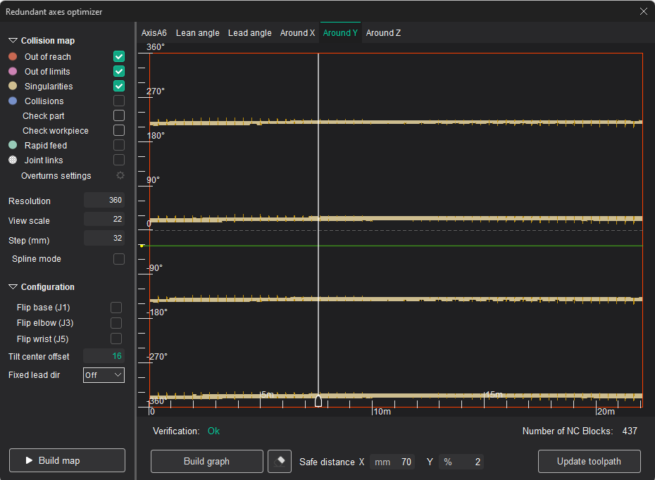
Task: Enable the Flip elbow (J3) checkbox
Action: click(116, 323)
